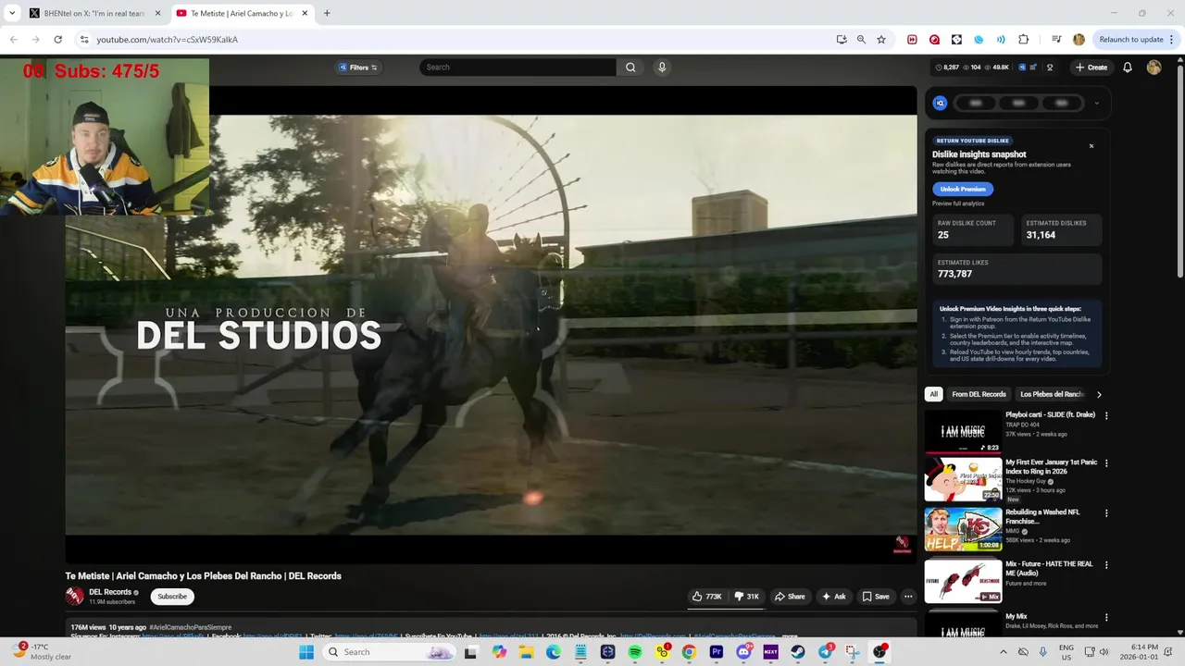Open the media controls music icon

tap(1055, 40)
